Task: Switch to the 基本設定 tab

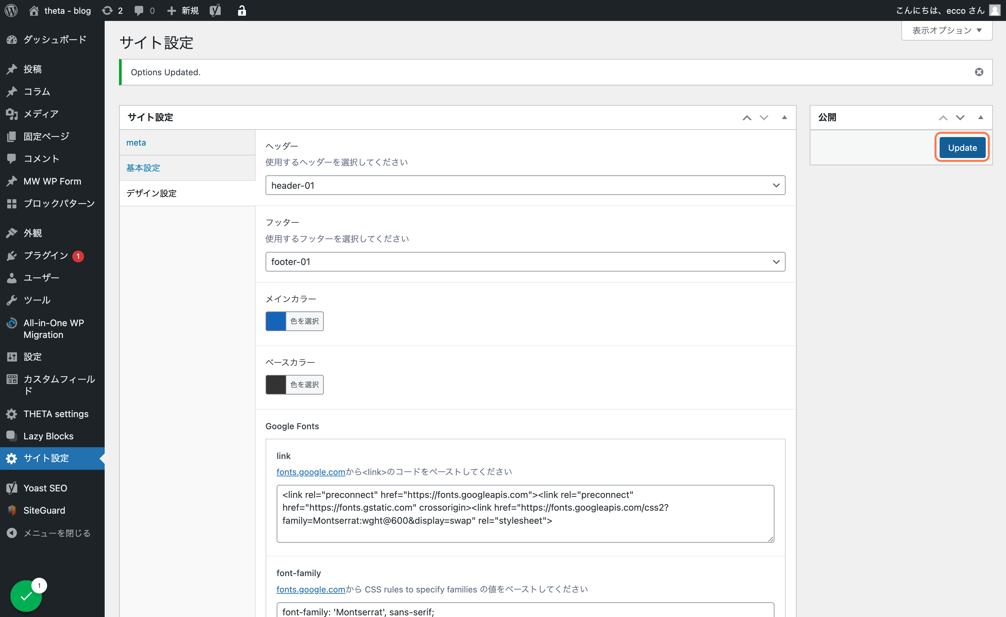Action: click(x=187, y=168)
